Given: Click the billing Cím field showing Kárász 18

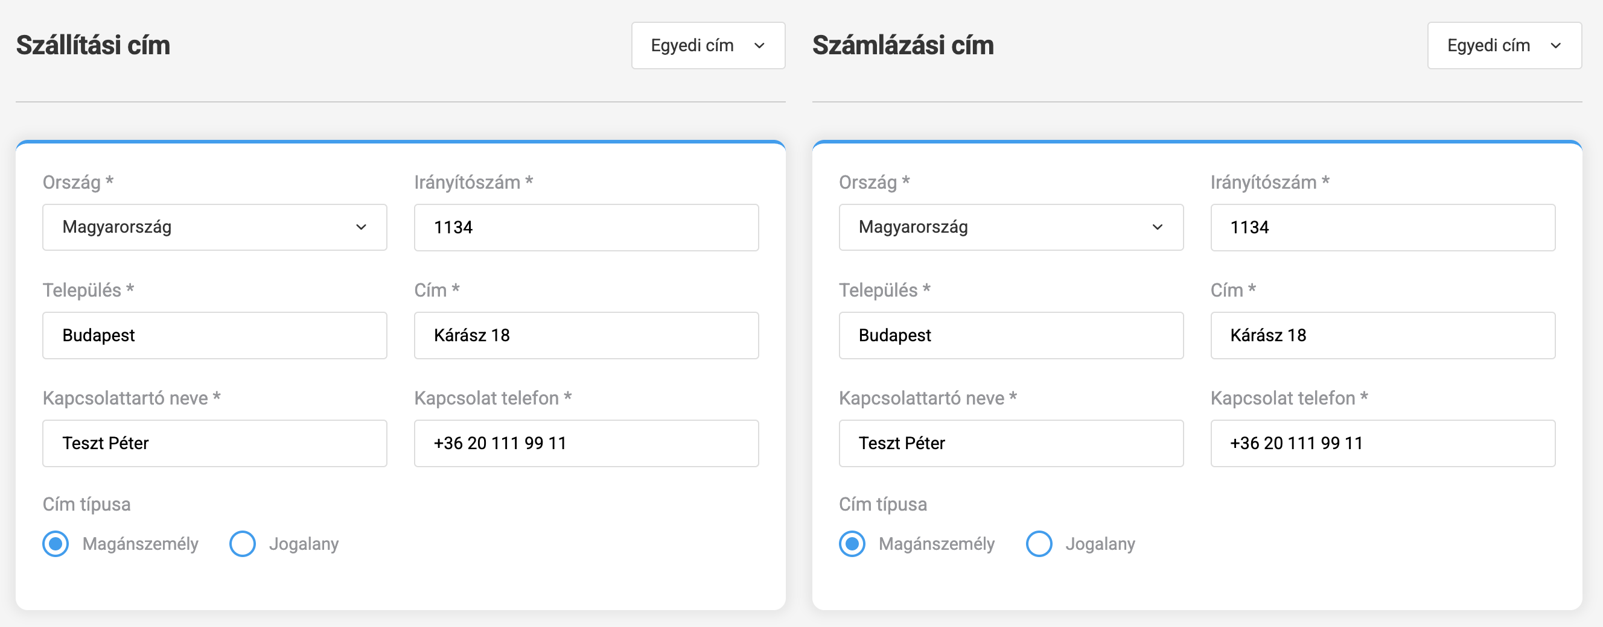Looking at the screenshot, I should (x=1382, y=336).
